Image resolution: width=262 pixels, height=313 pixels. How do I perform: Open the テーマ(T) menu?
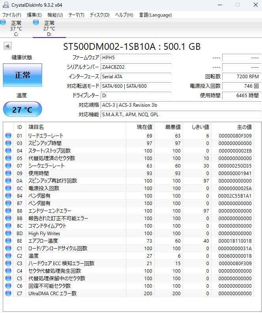[x=76, y=15]
